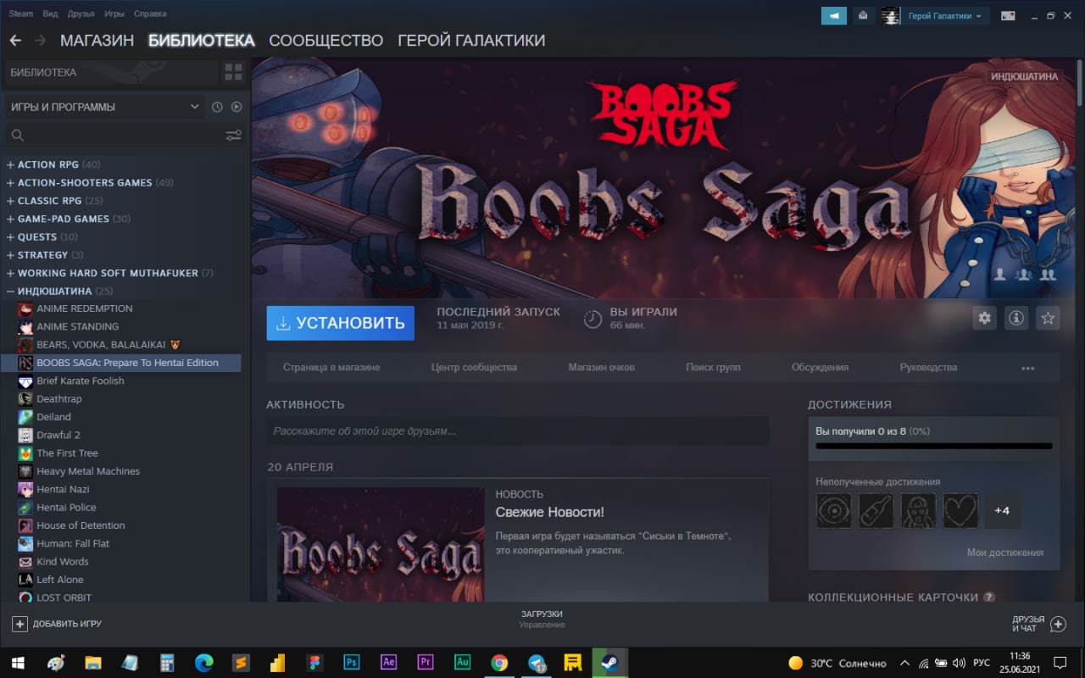Click БИБЛИОТЕКА home field in sidebar
1085x678 pixels.
pos(111,73)
